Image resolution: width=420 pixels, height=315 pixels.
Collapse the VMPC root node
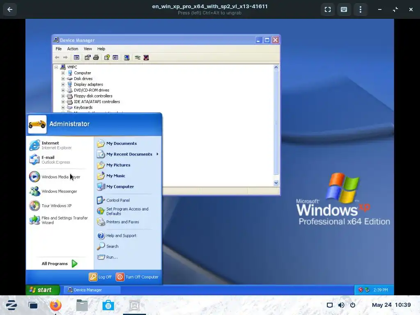click(56, 67)
